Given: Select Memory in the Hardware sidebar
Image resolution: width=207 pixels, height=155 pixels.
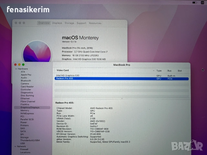Looking at the screenshot, I should [25, 110].
